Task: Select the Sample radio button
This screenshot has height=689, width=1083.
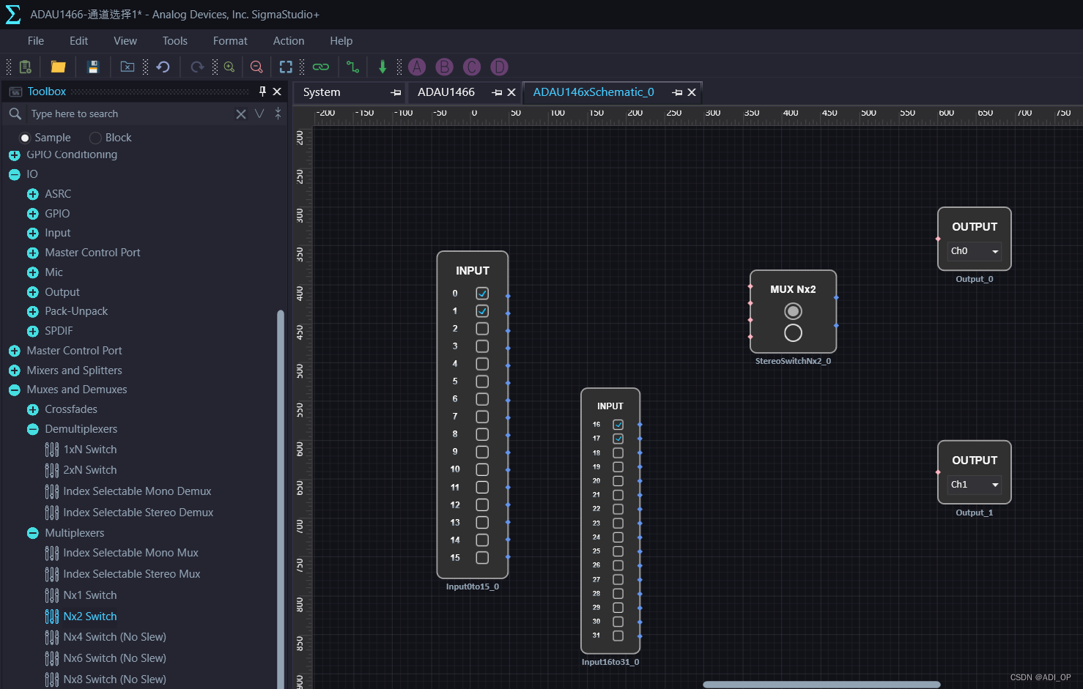Action: [25, 138]
